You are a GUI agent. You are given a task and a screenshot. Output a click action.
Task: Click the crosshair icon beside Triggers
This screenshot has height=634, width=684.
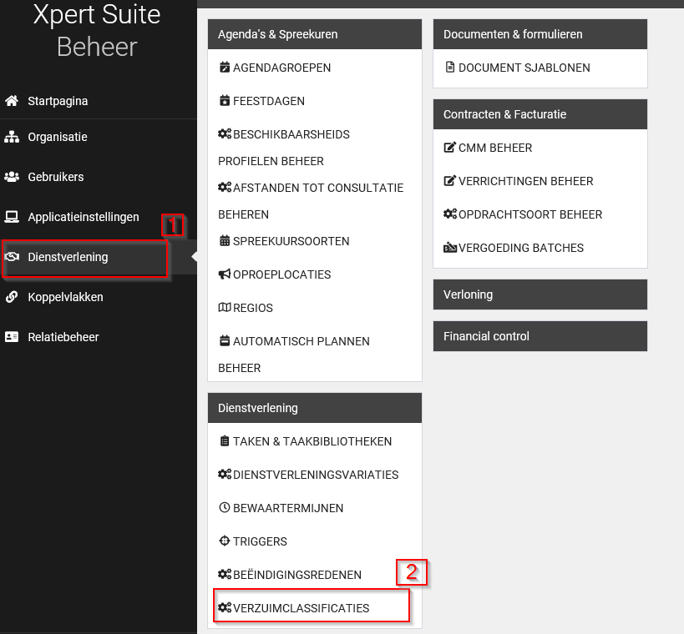(224, 541)
